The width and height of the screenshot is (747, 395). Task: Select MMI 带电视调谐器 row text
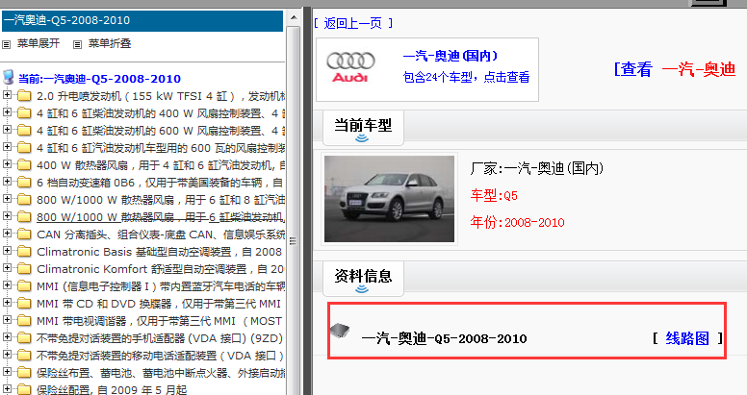click(159, 321)
